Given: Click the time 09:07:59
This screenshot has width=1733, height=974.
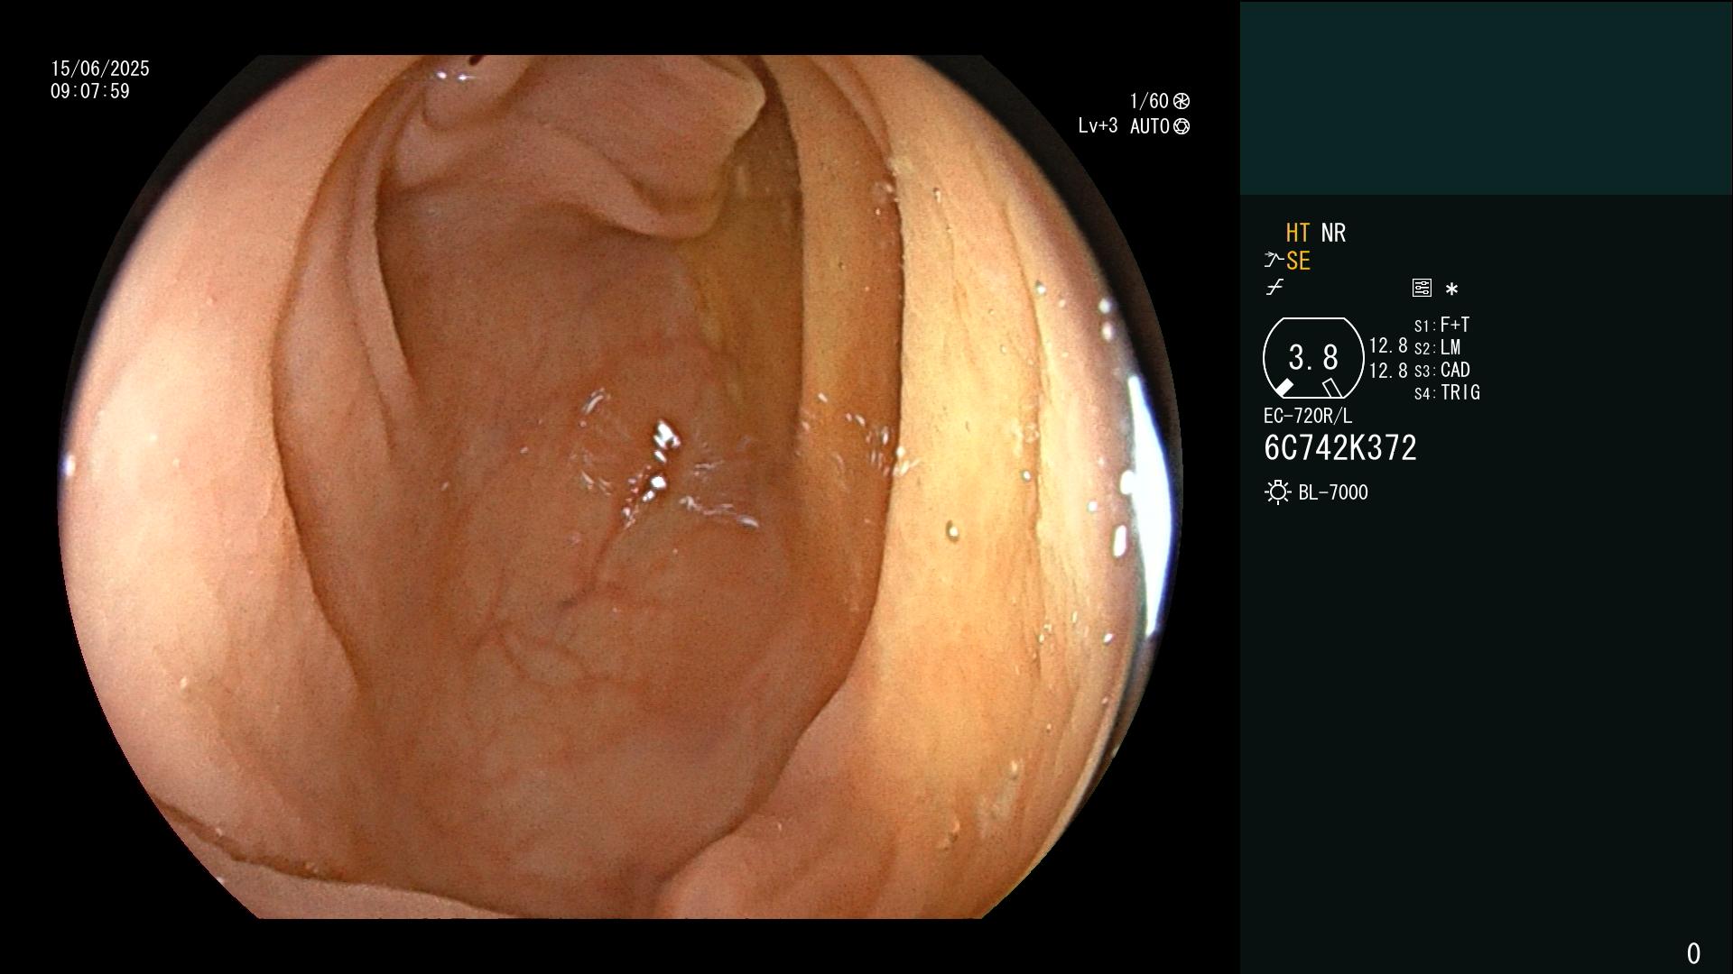Looking at the screenshot, I should coord(90,91).
